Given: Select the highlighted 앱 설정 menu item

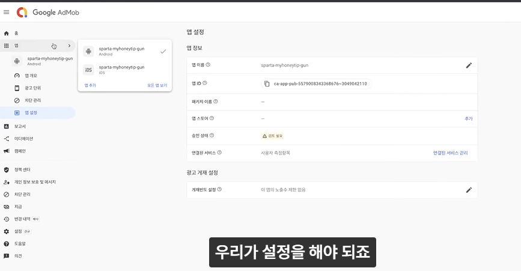Looking at the screenshot, I should tap(37, 112).
